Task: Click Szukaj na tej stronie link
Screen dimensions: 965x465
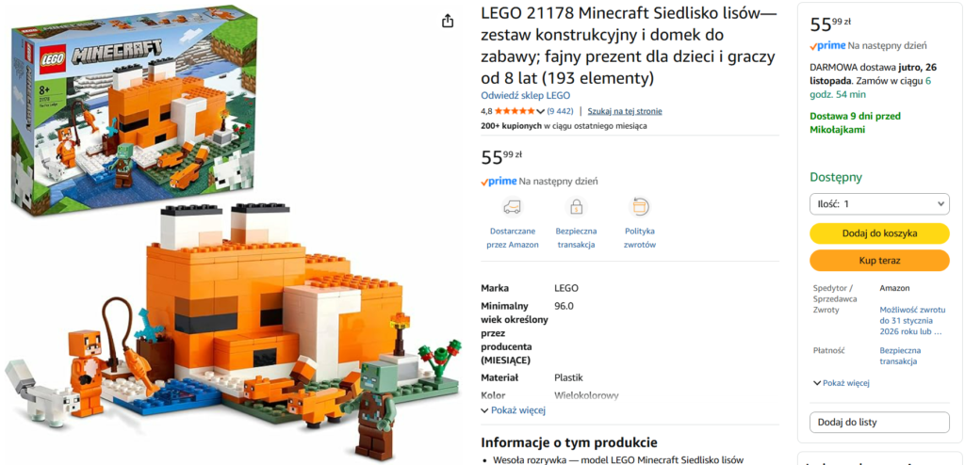Action: point(625,111)
